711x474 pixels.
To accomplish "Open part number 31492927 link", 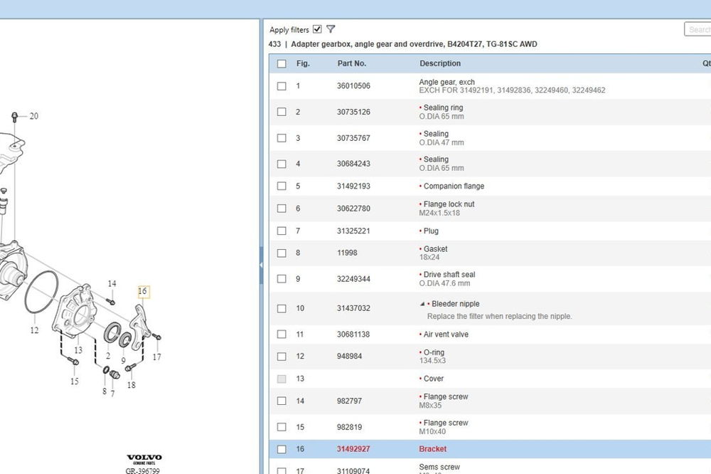I will pyautogui.click(x=353, y=449).
